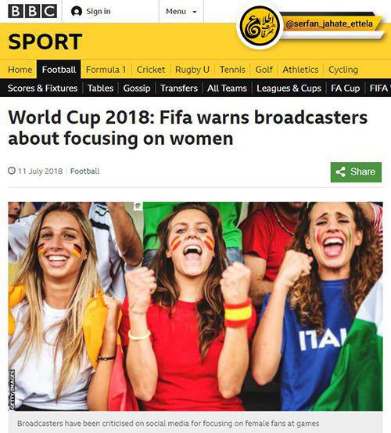391x433 pixels.
Task: Open the Football section tab
Action: (59, 70)
